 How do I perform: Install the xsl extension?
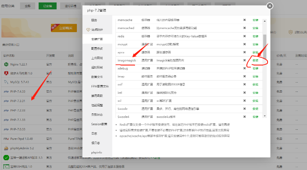click(255, 101)
